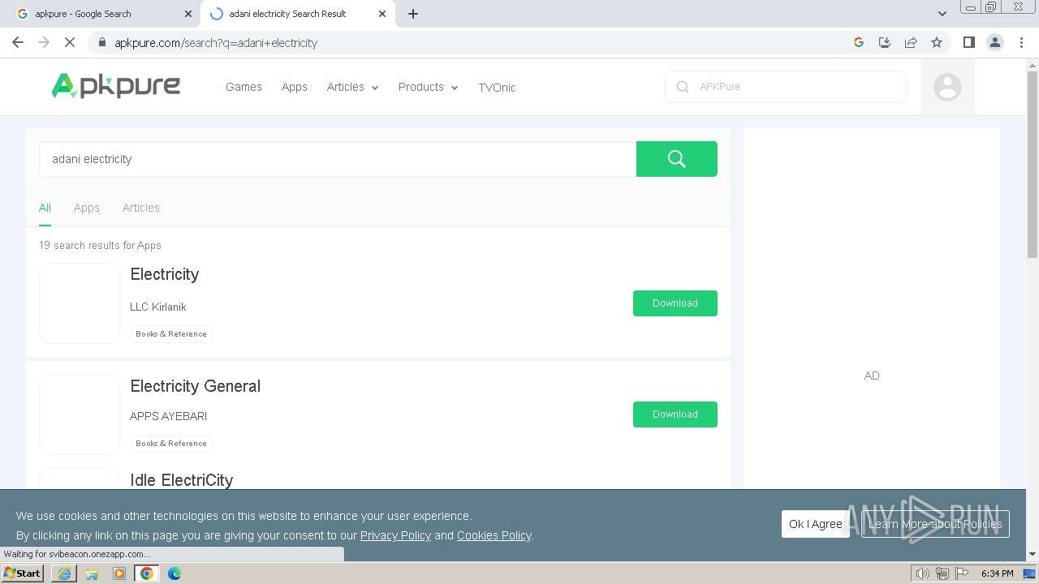Viewport: 1039px width, 584px height.
Task: Click LLC Kirlanik developer name
Action: [158, 307]
